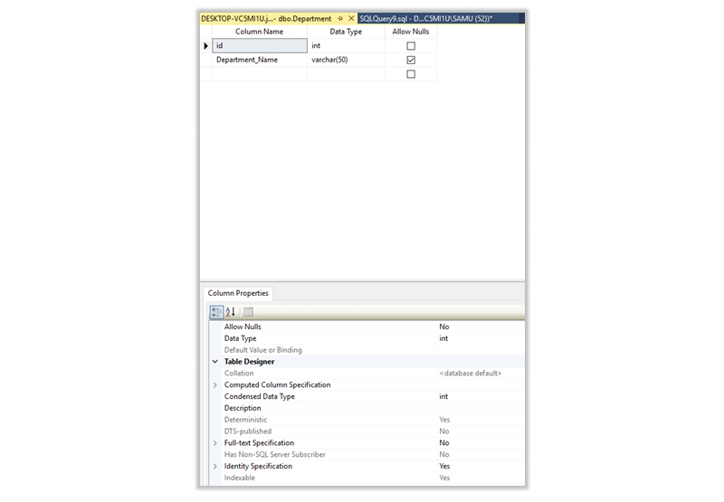The image size is (724, 502).
Task: Select the Department_Name column name cell
Action: pyautogui.click(x=260, y=60)
